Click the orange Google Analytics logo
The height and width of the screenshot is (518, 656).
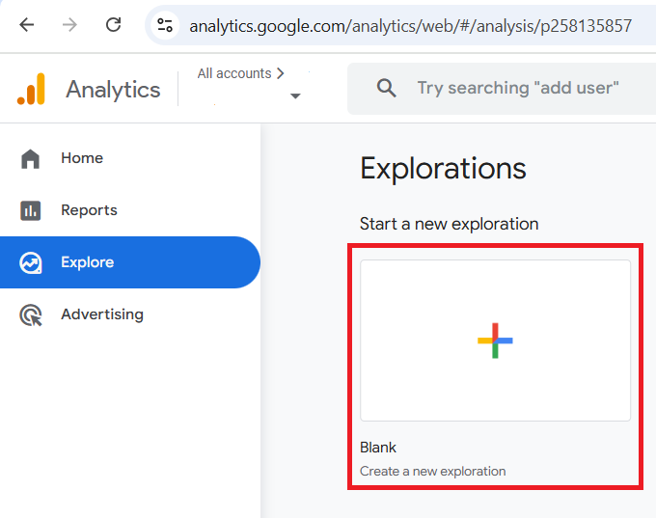[31, 89]
